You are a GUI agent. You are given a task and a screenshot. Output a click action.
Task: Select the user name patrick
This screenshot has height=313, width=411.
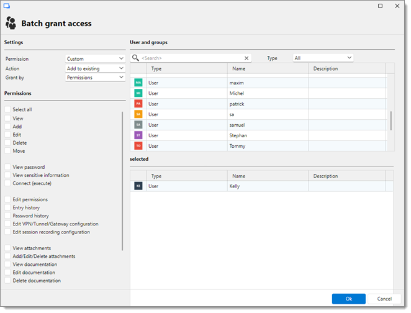(x=237, y=104)
